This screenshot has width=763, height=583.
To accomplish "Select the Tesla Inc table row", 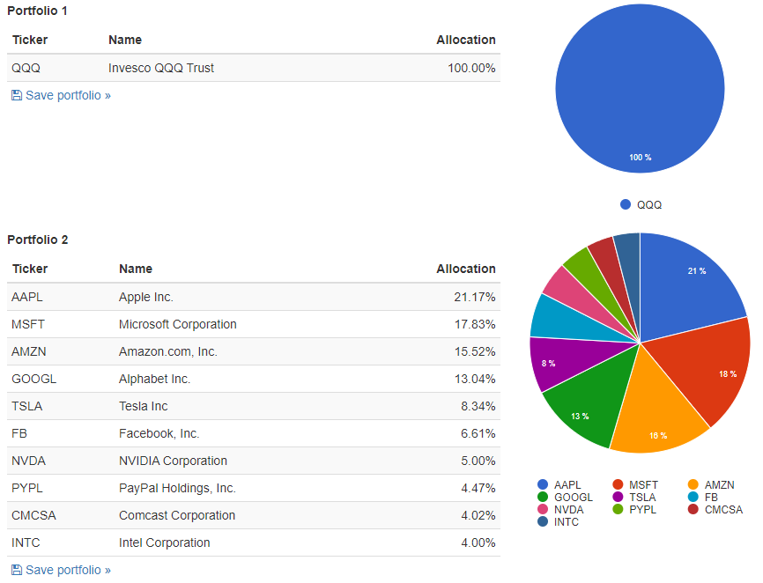I will point(254,406).
